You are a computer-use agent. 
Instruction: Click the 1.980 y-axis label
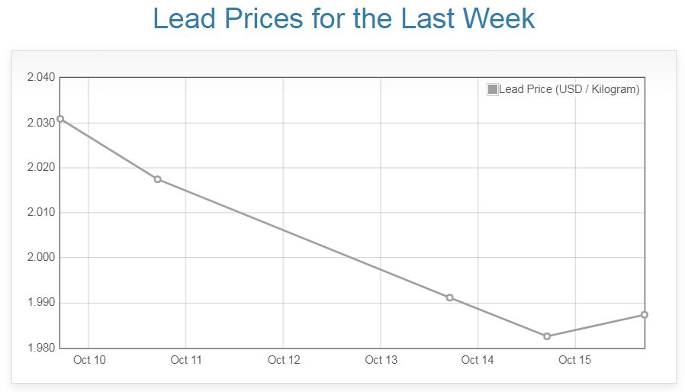pos(41,348)
